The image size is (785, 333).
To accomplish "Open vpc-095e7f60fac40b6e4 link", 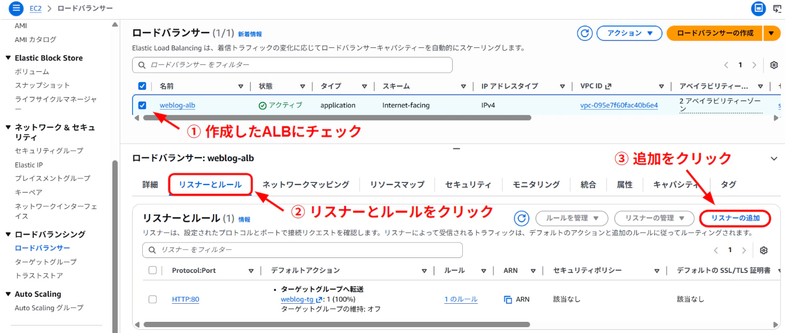I will (619, 105).
